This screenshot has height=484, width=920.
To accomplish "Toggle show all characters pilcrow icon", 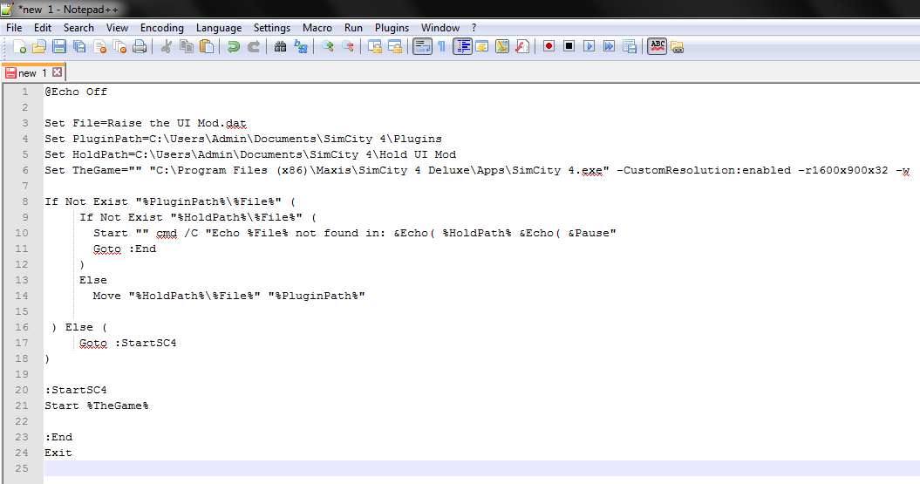I will [442, 46].
